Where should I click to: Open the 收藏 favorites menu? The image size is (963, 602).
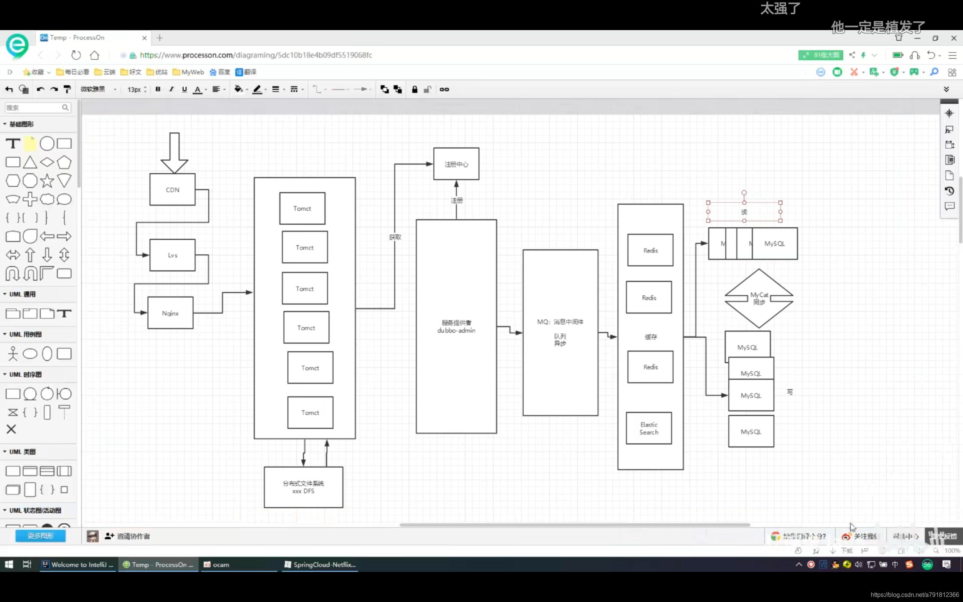[x=36, y=72]
